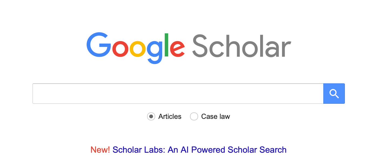Viewport: 387px width, 164px height.
Task: Click the "Articles" label text
Action: point(170,116)
